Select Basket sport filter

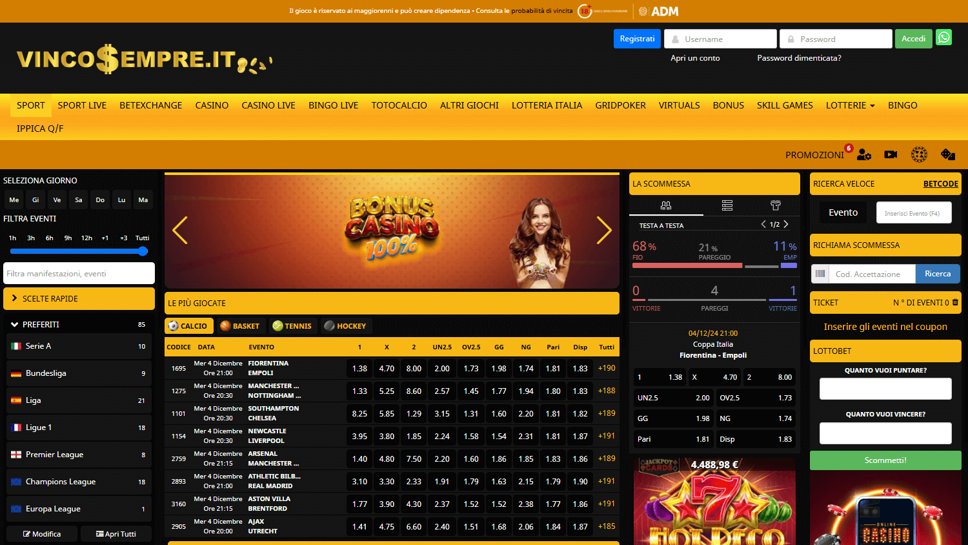click(x=240, y=326)
